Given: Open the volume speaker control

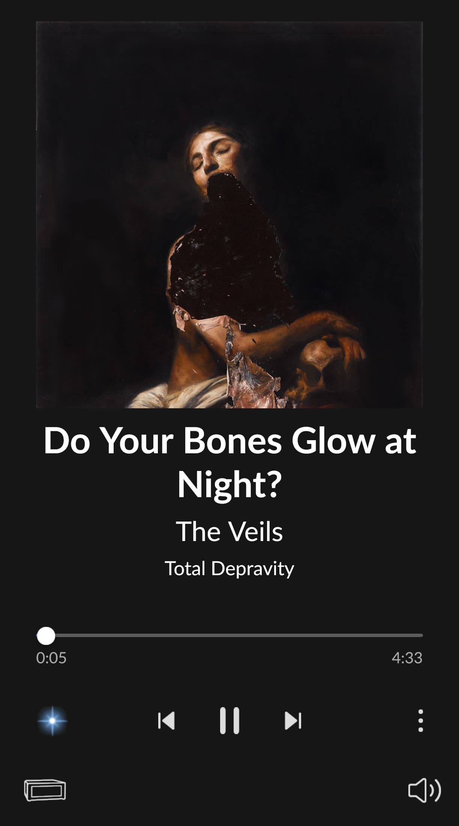Looking at the screenshot, I should (x=424, y=790).
